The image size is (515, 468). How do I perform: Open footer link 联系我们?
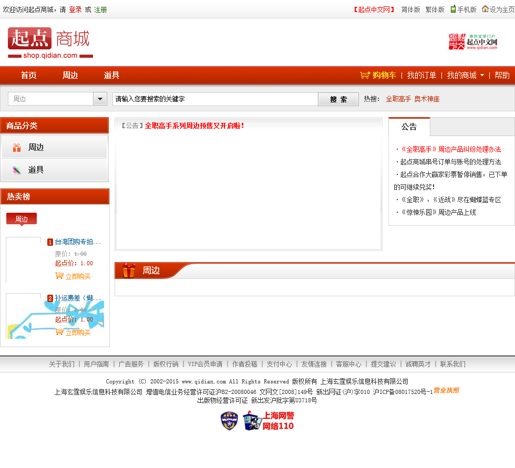(x=452, y=364)
